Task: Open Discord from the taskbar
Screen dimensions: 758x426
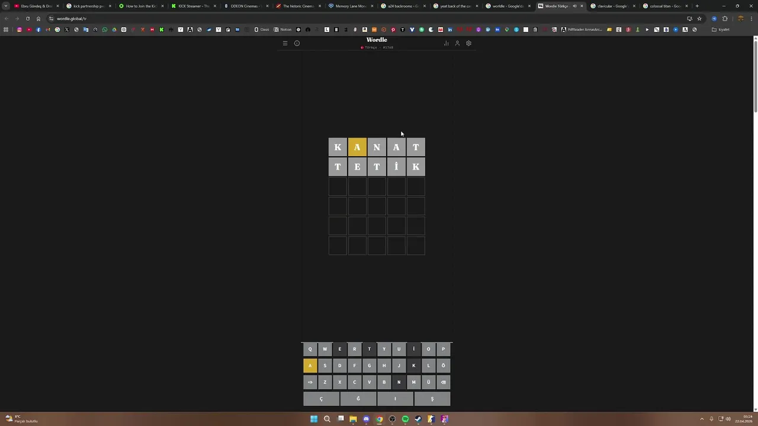Action: tap(366, 419)
